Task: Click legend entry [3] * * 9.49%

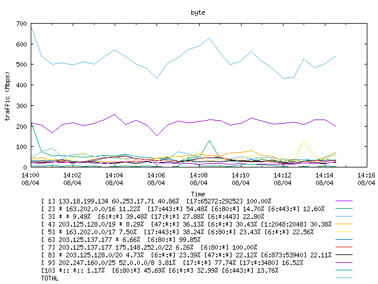Action: pos(152,217)
